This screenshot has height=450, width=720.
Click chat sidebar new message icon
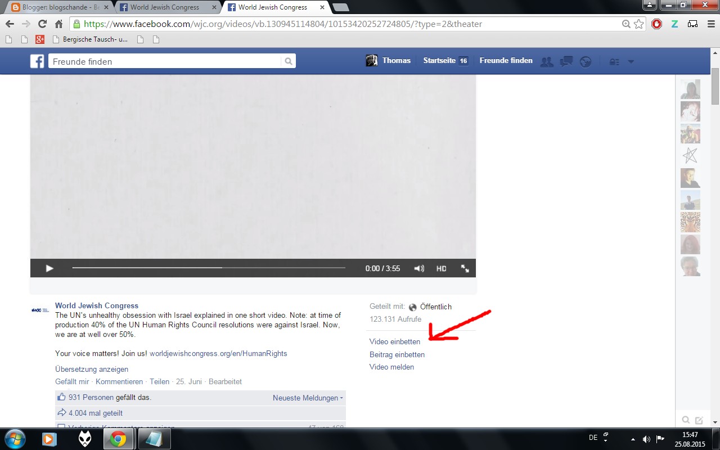tap(699, 420)
